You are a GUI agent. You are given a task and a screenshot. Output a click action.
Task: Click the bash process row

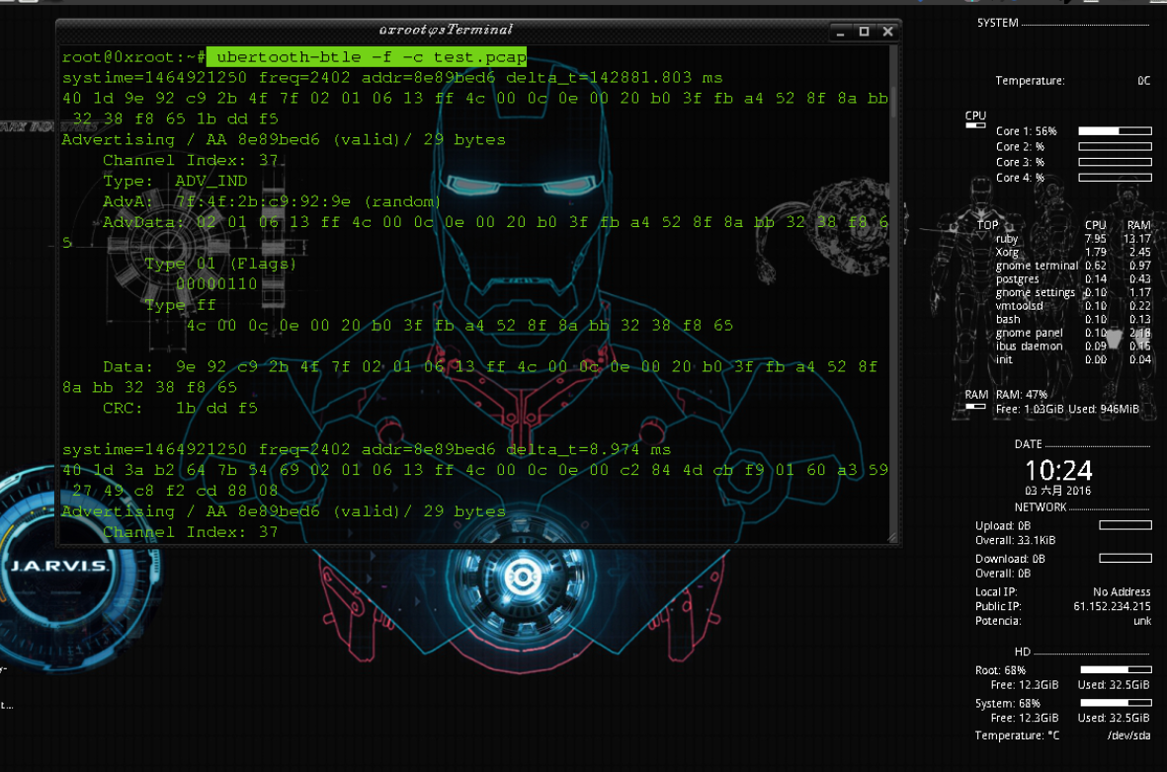[1073, 319]
